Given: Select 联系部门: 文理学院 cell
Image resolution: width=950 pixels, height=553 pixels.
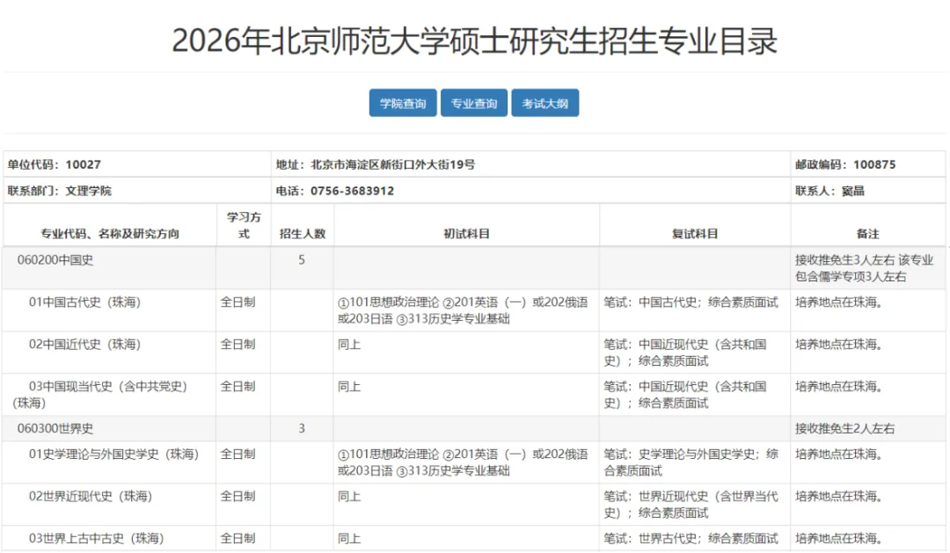Looking at the screenshot, I should tap(137, 190).
